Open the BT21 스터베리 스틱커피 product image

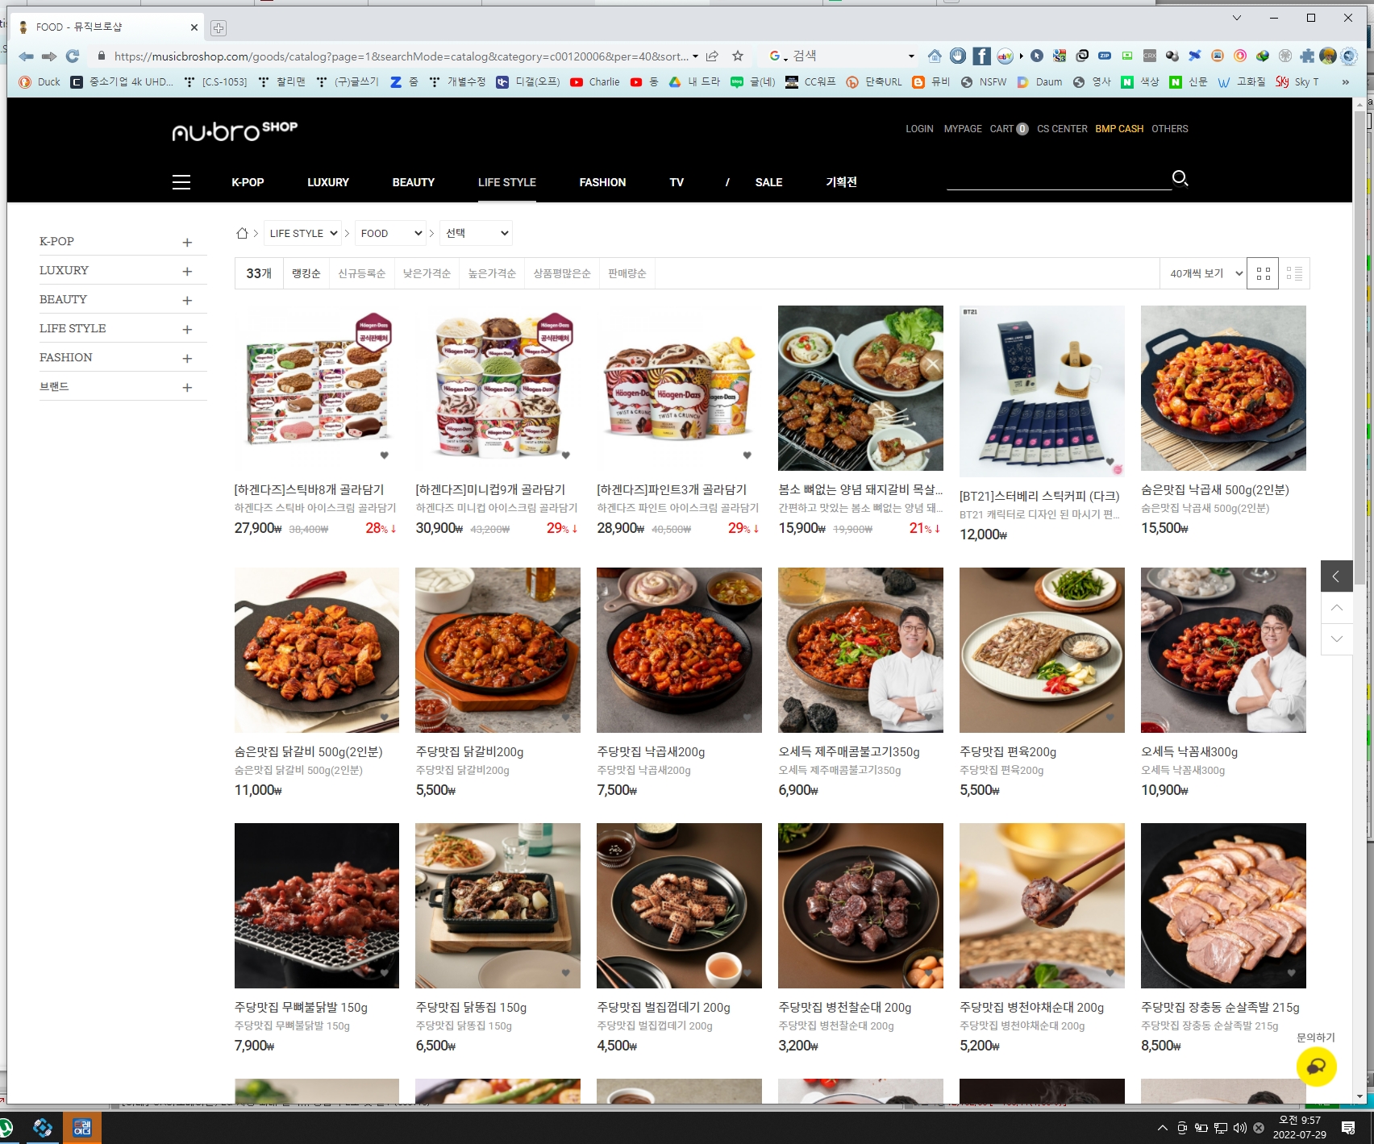(1042, 391)
